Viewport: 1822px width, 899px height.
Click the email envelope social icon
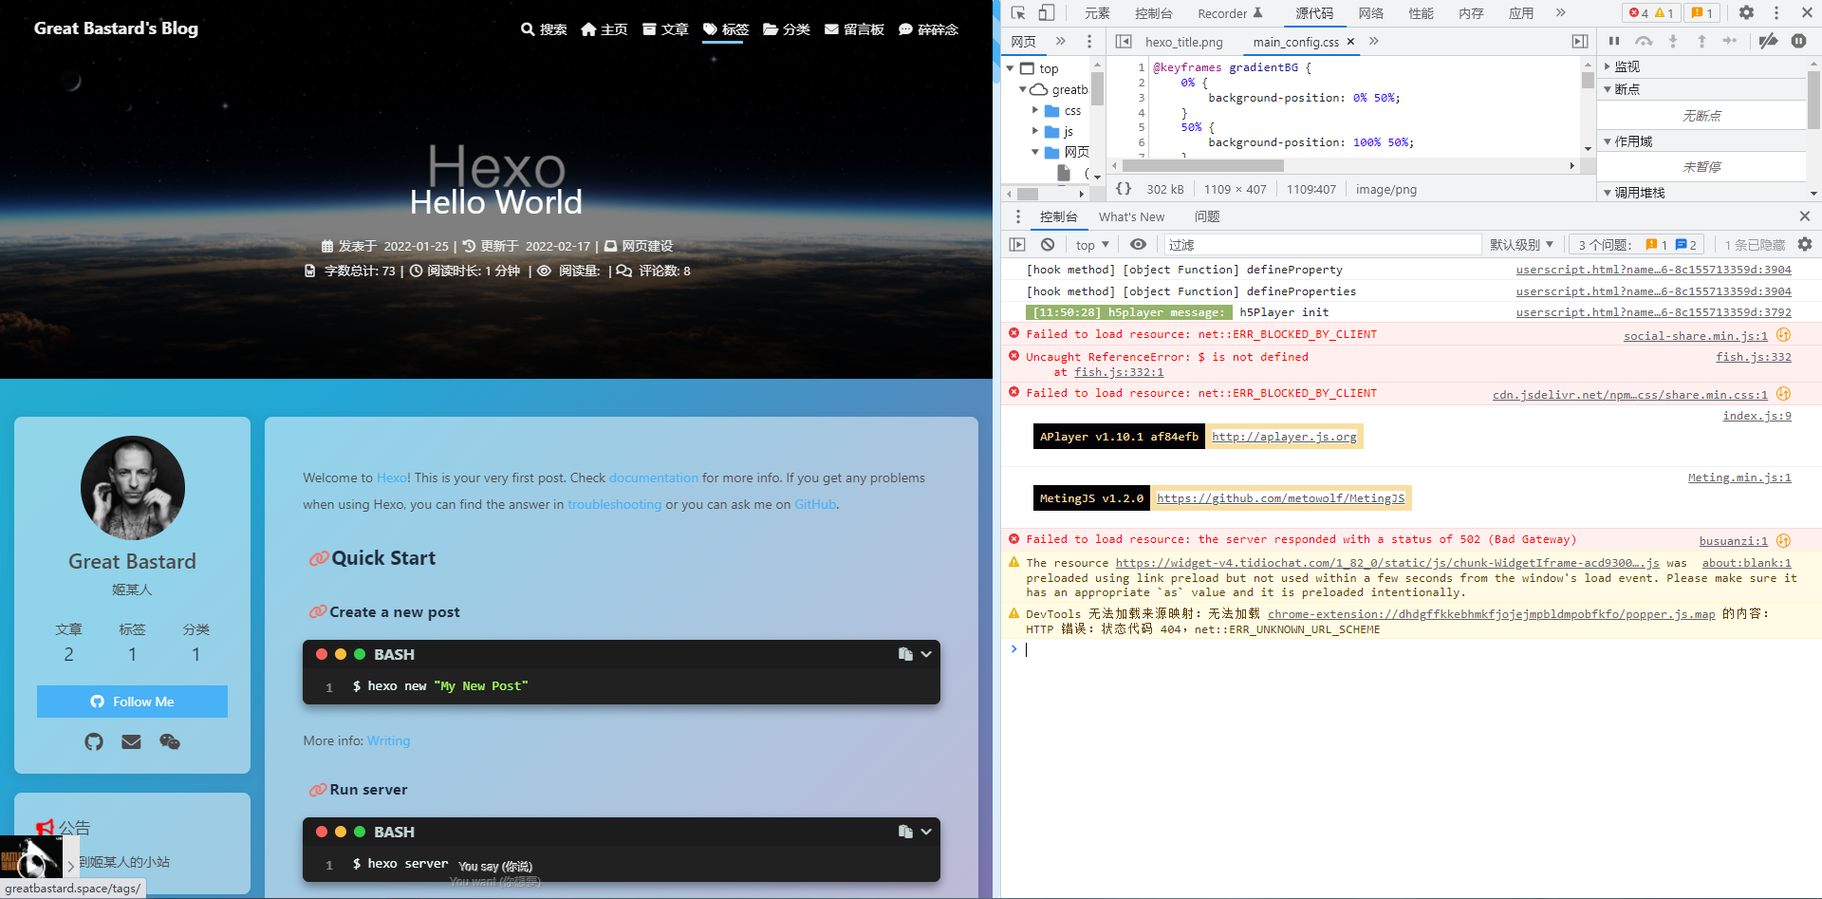tap(132, 742)
